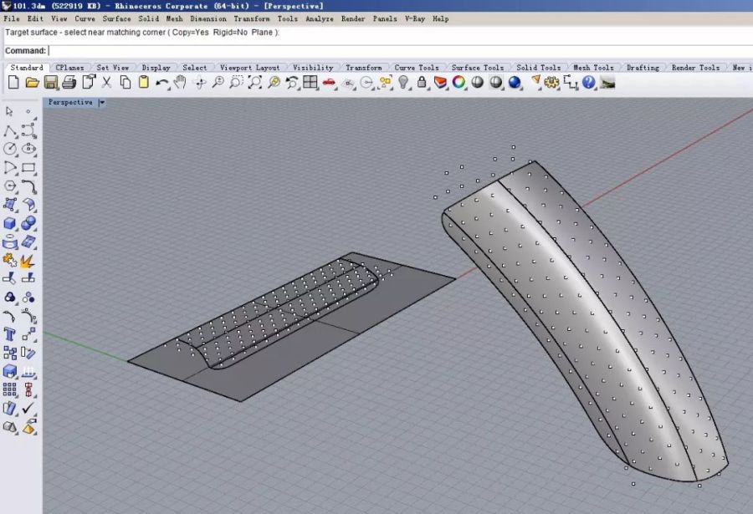The image size is (753, 514).
Task: Click the Save file icon
Action: click(x=51, y=82)
